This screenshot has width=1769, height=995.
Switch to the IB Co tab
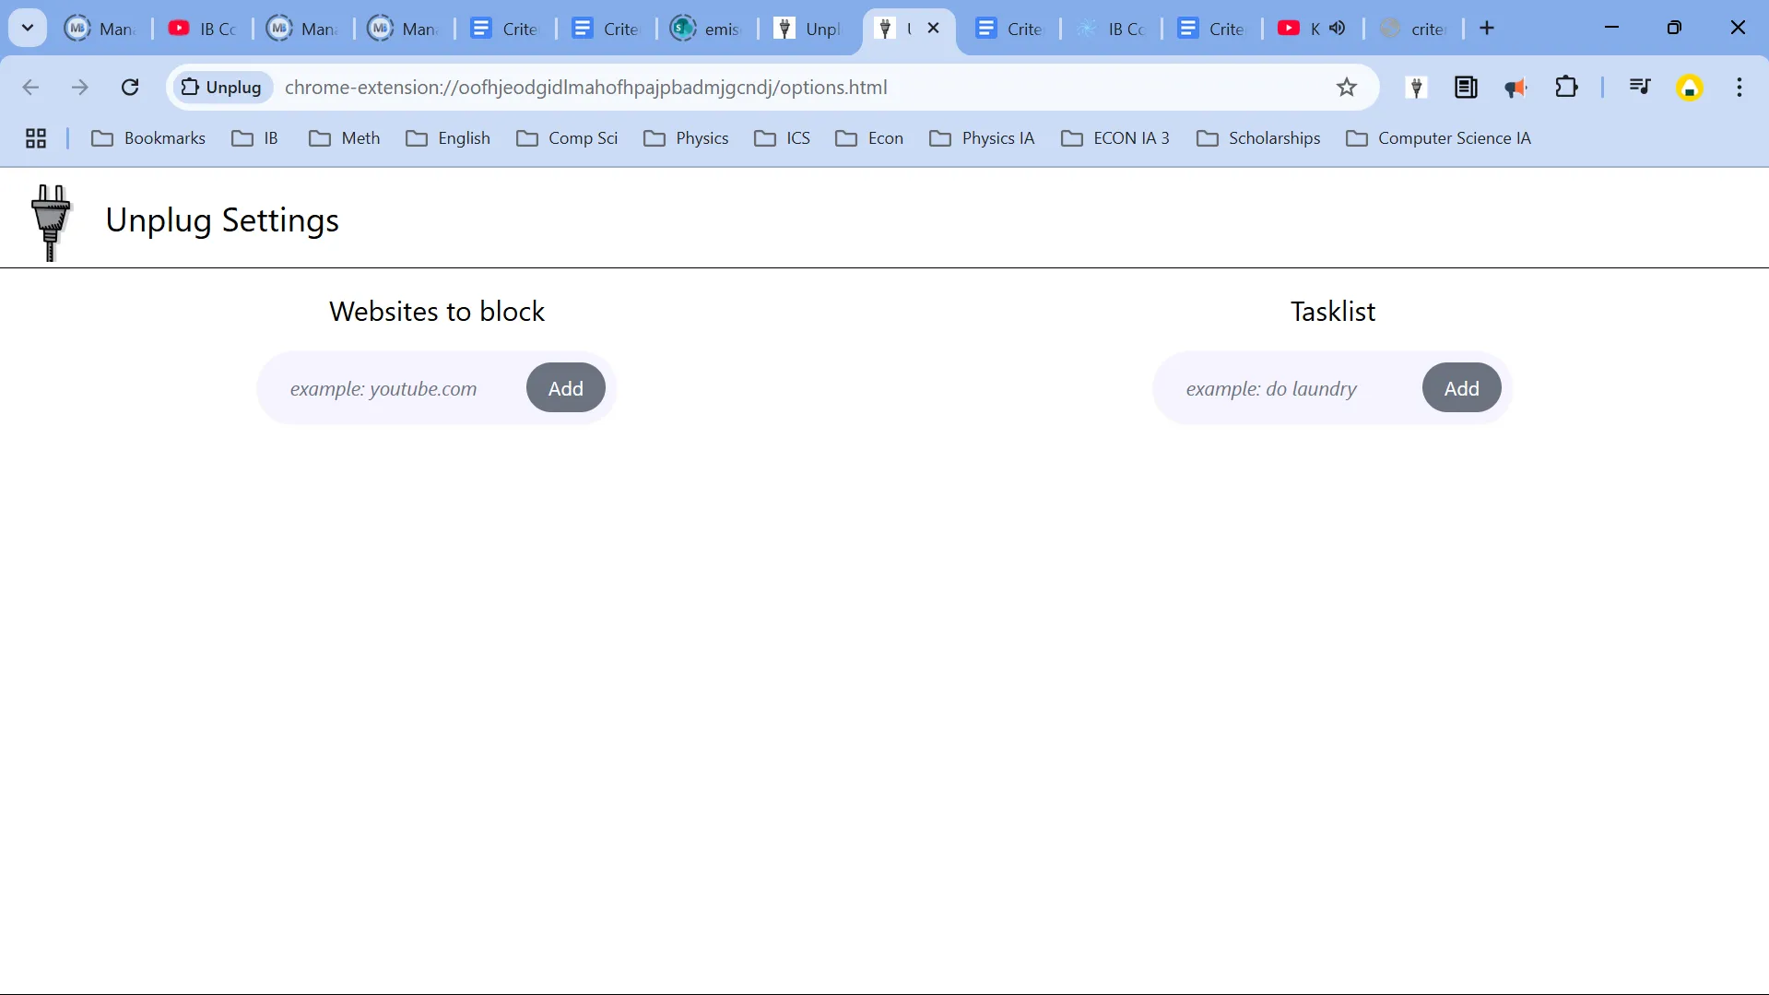pos(203,28)
